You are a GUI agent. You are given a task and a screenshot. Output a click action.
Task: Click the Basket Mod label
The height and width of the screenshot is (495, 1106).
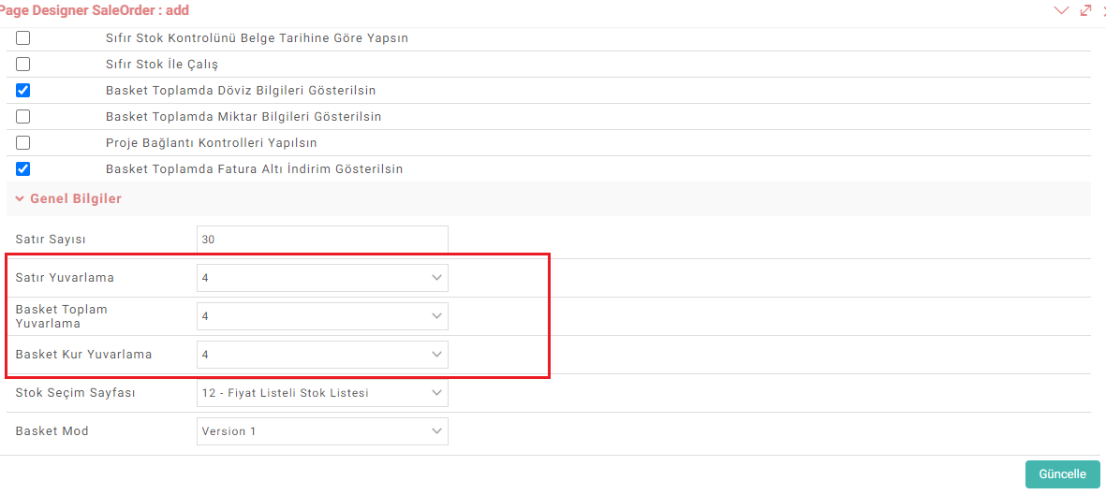click(x=52, y=430)
